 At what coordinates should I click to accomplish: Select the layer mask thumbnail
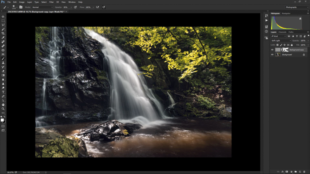point(285,50)
